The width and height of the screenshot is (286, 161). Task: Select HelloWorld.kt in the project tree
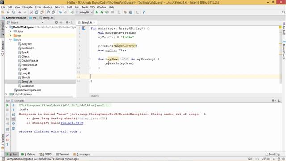click(29, 65)
